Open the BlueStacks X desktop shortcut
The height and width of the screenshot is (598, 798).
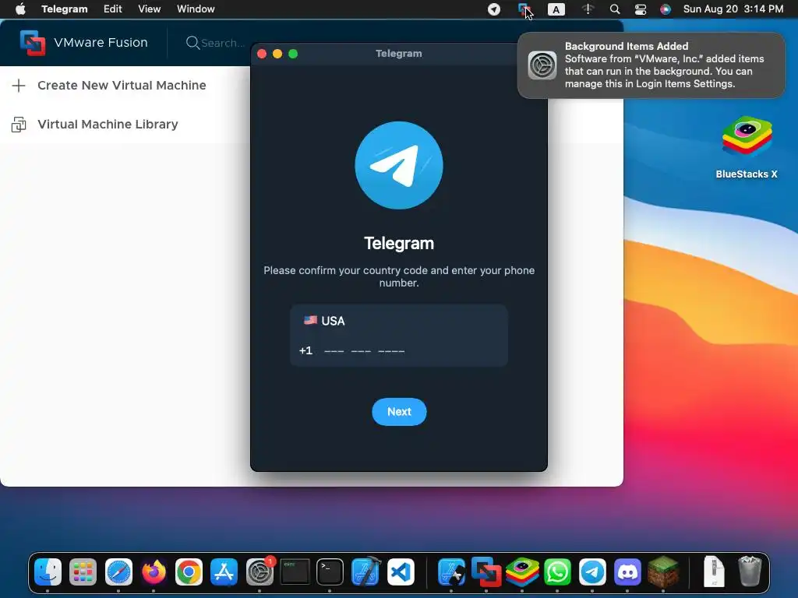[747, 147]
